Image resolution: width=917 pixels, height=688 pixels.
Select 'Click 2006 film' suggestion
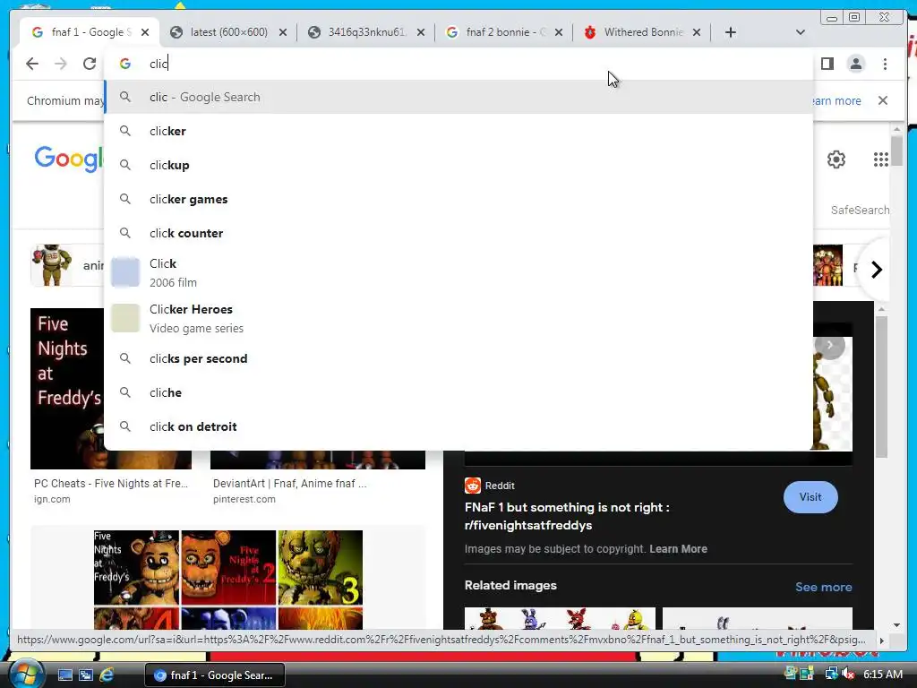458,272
